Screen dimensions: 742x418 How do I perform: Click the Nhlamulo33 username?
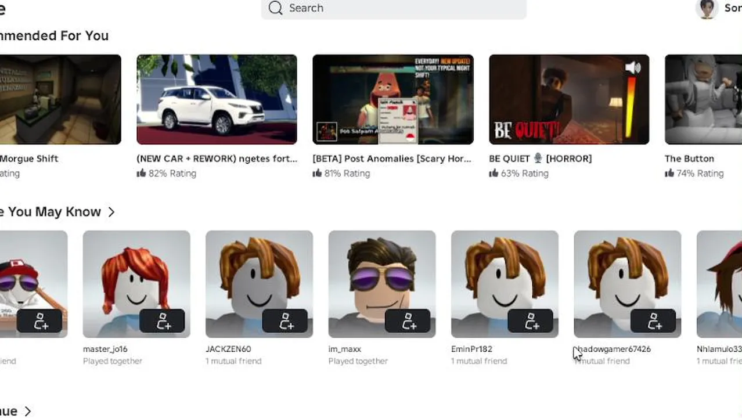coord(719,349)
